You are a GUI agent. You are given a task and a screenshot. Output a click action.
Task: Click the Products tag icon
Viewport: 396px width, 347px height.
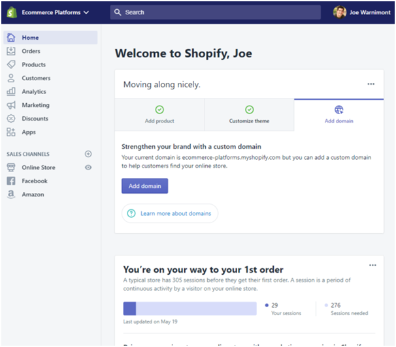(x=11, y=65)
